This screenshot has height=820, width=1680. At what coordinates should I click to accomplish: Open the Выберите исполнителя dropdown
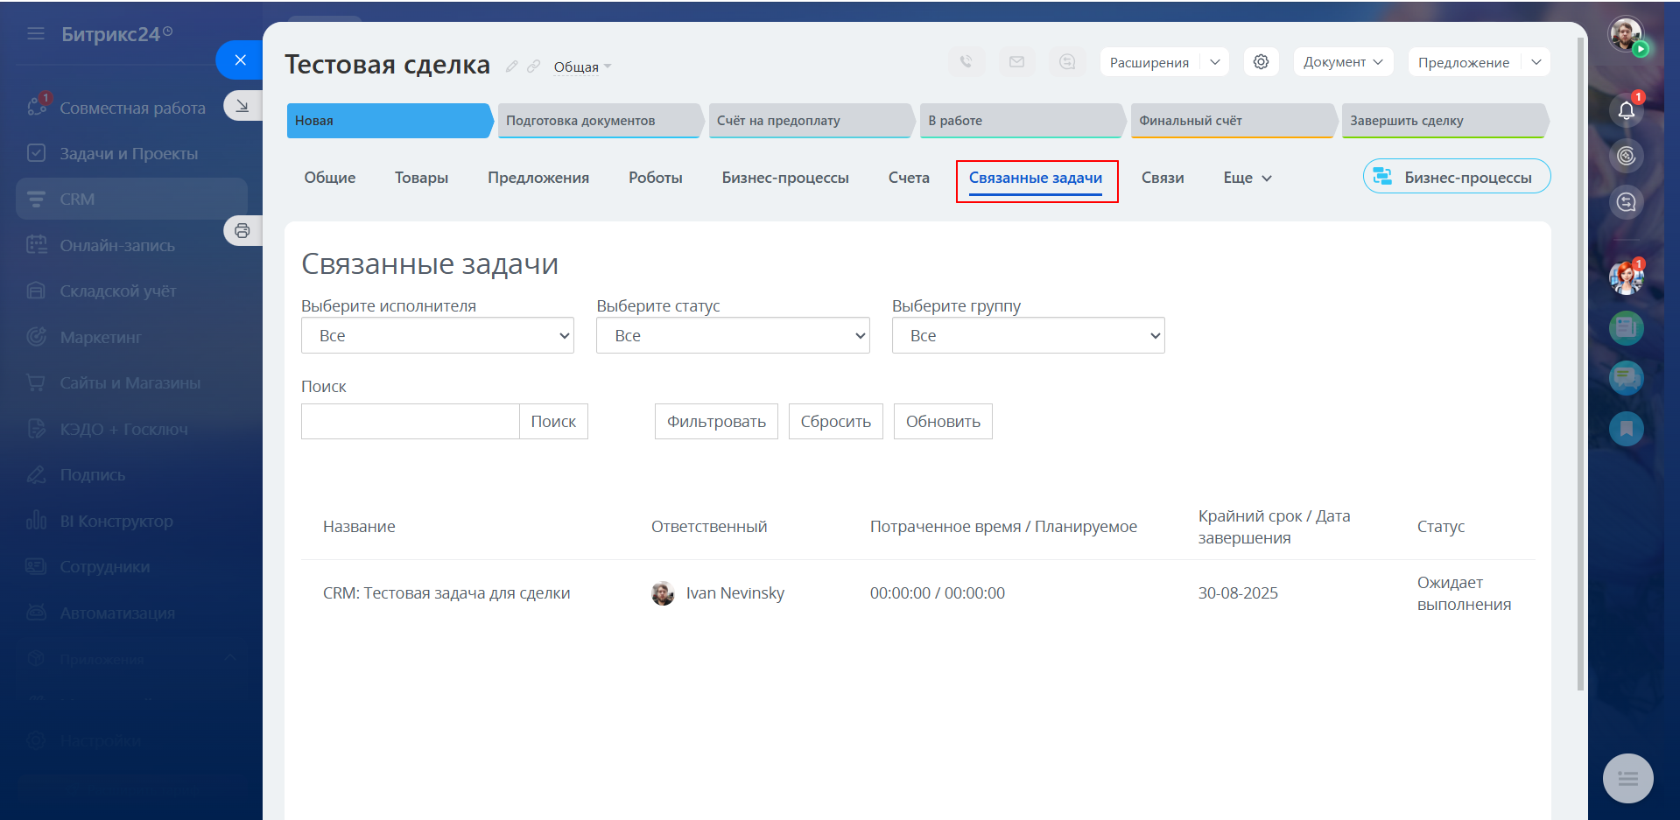click(437, 336)
